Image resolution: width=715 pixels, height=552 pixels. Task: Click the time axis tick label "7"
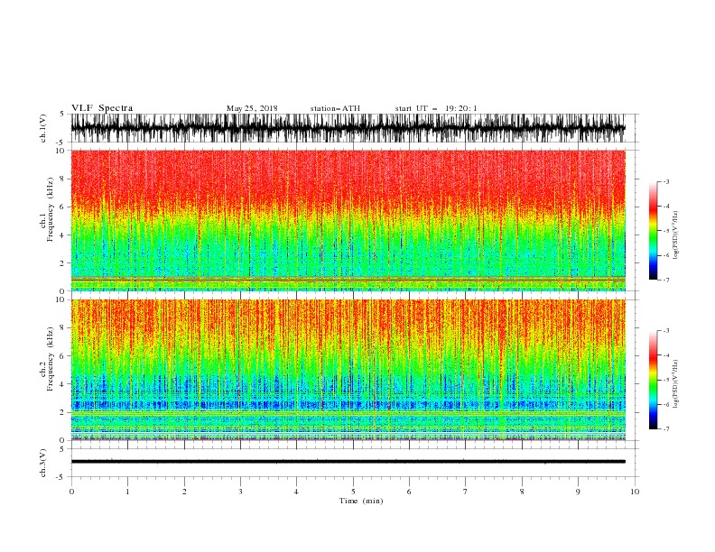click(466, 492)
